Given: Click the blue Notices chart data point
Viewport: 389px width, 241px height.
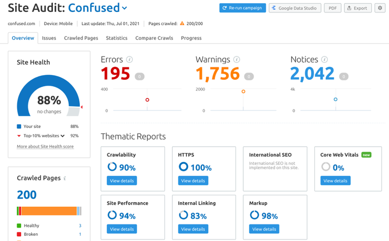Looking at the screenshot, I should pos(336,99).
